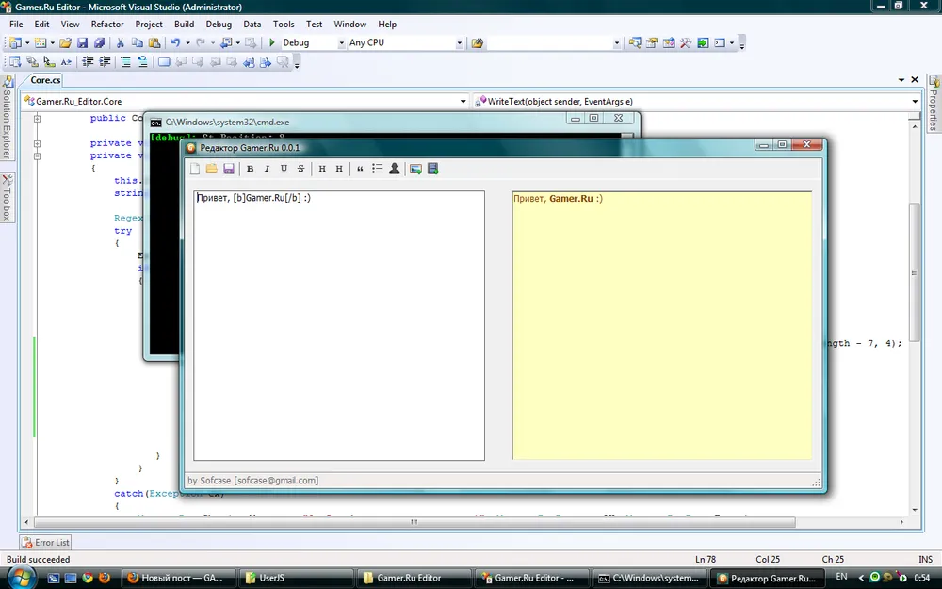Toggle Italic formatting in the editor toolbar

tap(267, 169)
